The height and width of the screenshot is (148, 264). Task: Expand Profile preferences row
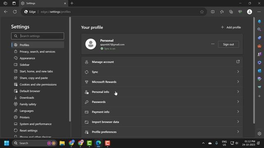point(162,132)
